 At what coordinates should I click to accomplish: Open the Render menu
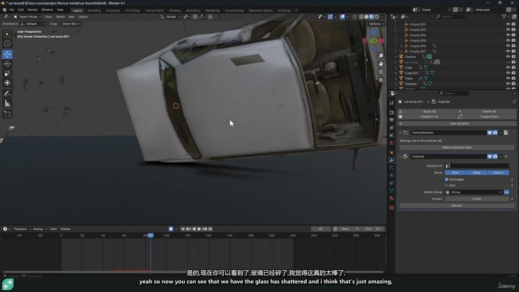tap(32, 10)
